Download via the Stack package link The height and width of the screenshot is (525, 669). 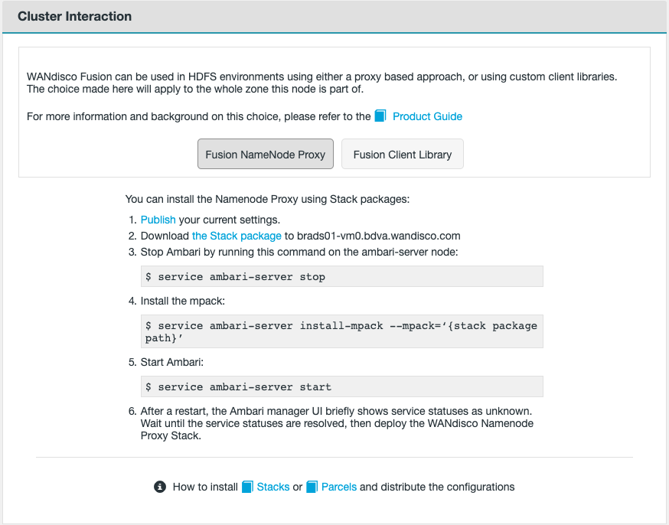pos(237,236)
